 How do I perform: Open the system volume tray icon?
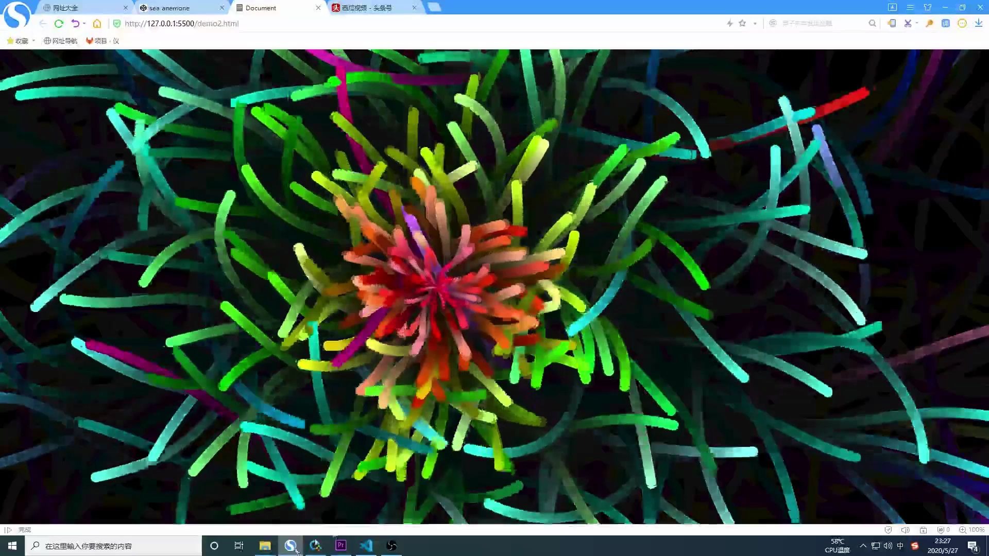point(888,546)
